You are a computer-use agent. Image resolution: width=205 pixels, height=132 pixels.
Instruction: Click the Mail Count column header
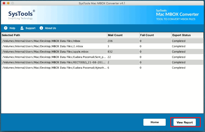[x=123, y=35]
